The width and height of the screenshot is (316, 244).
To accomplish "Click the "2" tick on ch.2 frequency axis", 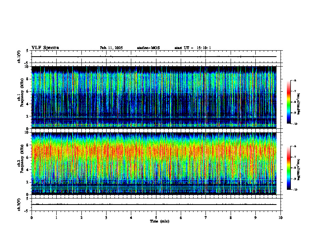I will point(28,182).
